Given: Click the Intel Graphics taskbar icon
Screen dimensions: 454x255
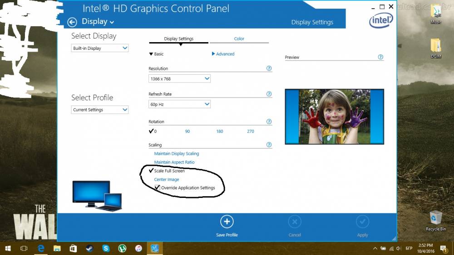Looking at the screenshot, I should tap(155, 248).
